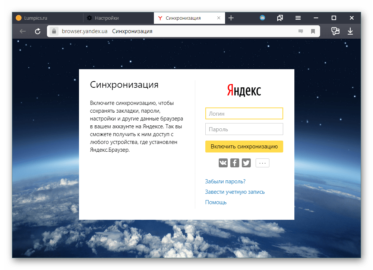This screenshot has height=270, width=373.
Task: Open the Забыли пароль? link
Action: (225, 181)
